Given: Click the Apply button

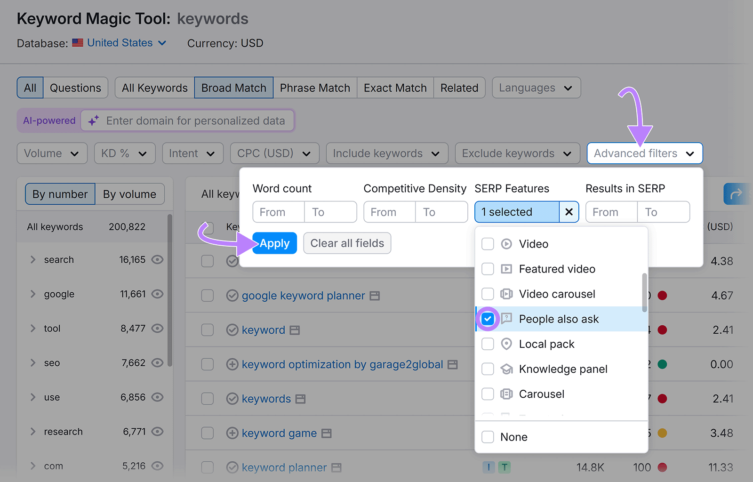Looking at the screenshot, I should click(274, 243).
